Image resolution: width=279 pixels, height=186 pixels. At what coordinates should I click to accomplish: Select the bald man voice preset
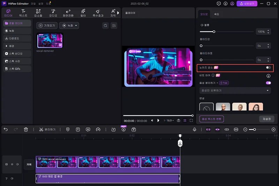(x=223, y=107)
